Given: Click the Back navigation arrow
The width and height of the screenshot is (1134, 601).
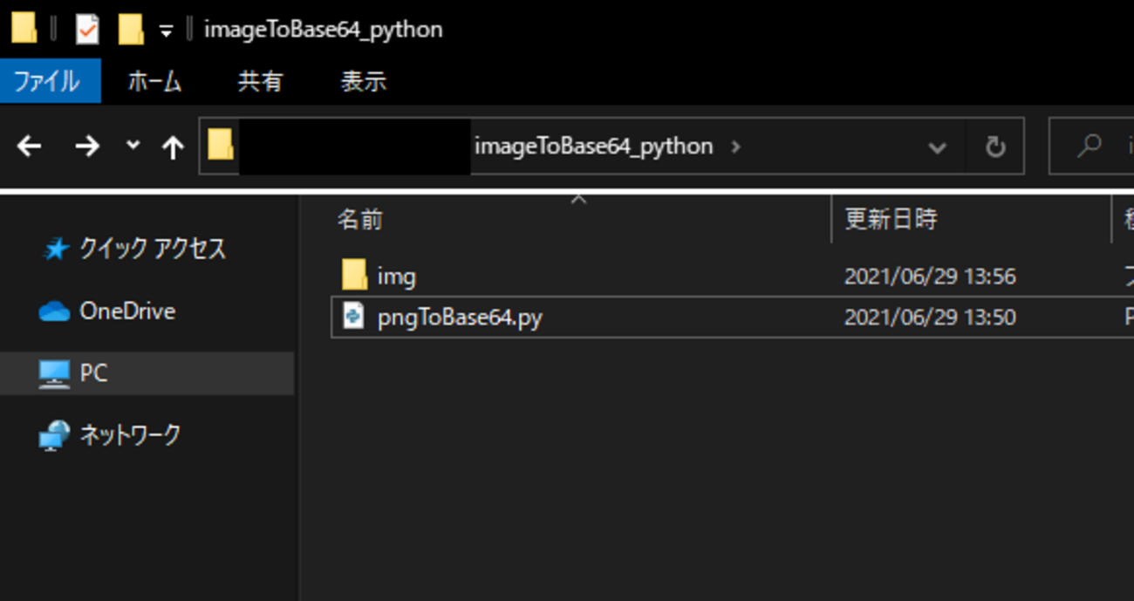Looking at the screenshot, I should click(30, 147).
